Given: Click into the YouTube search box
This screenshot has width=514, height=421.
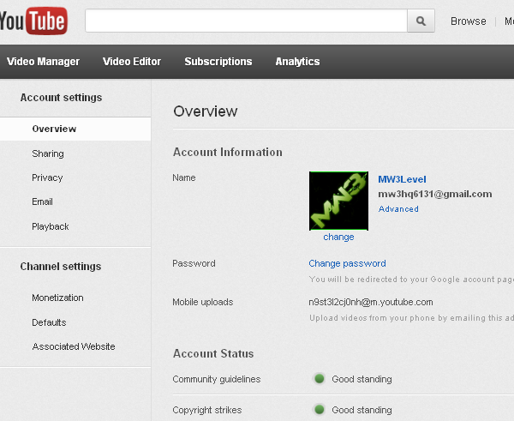Looking at the screenshot, I should click(246, 21).
